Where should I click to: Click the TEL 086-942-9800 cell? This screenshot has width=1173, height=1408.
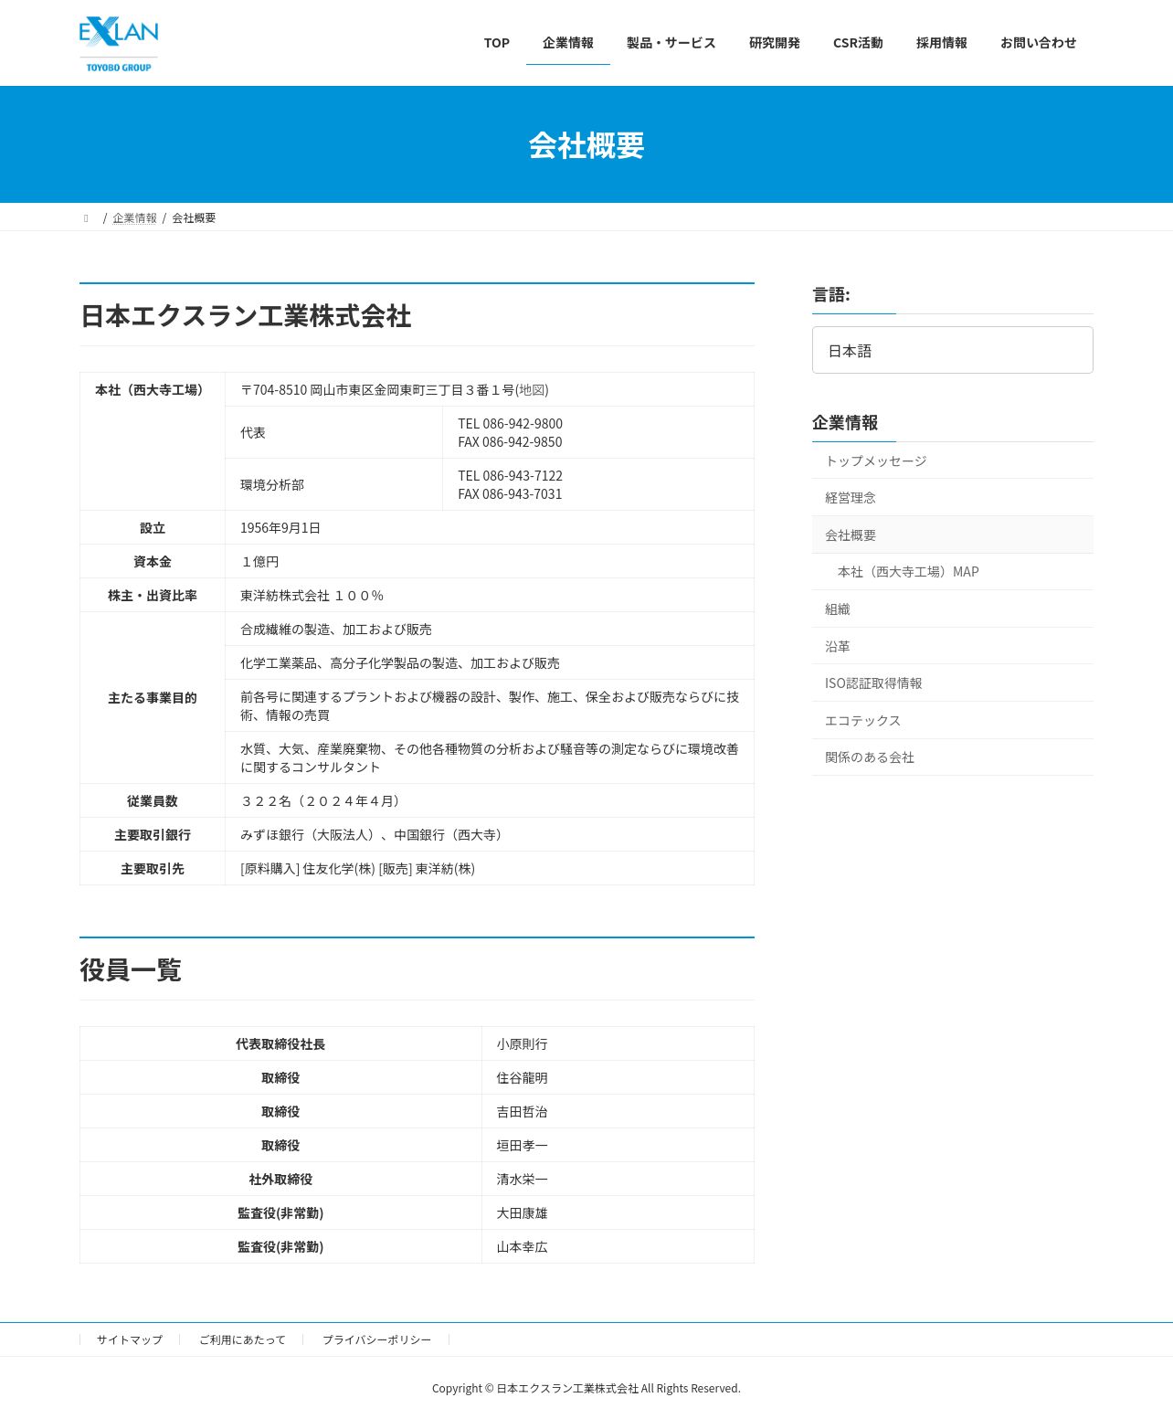tap(598, 432)
